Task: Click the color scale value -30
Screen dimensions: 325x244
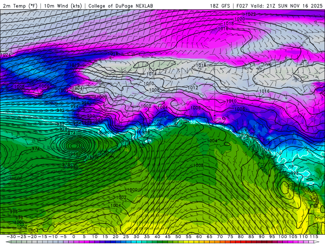Action: pyautogui.click(x=11, y=237)
